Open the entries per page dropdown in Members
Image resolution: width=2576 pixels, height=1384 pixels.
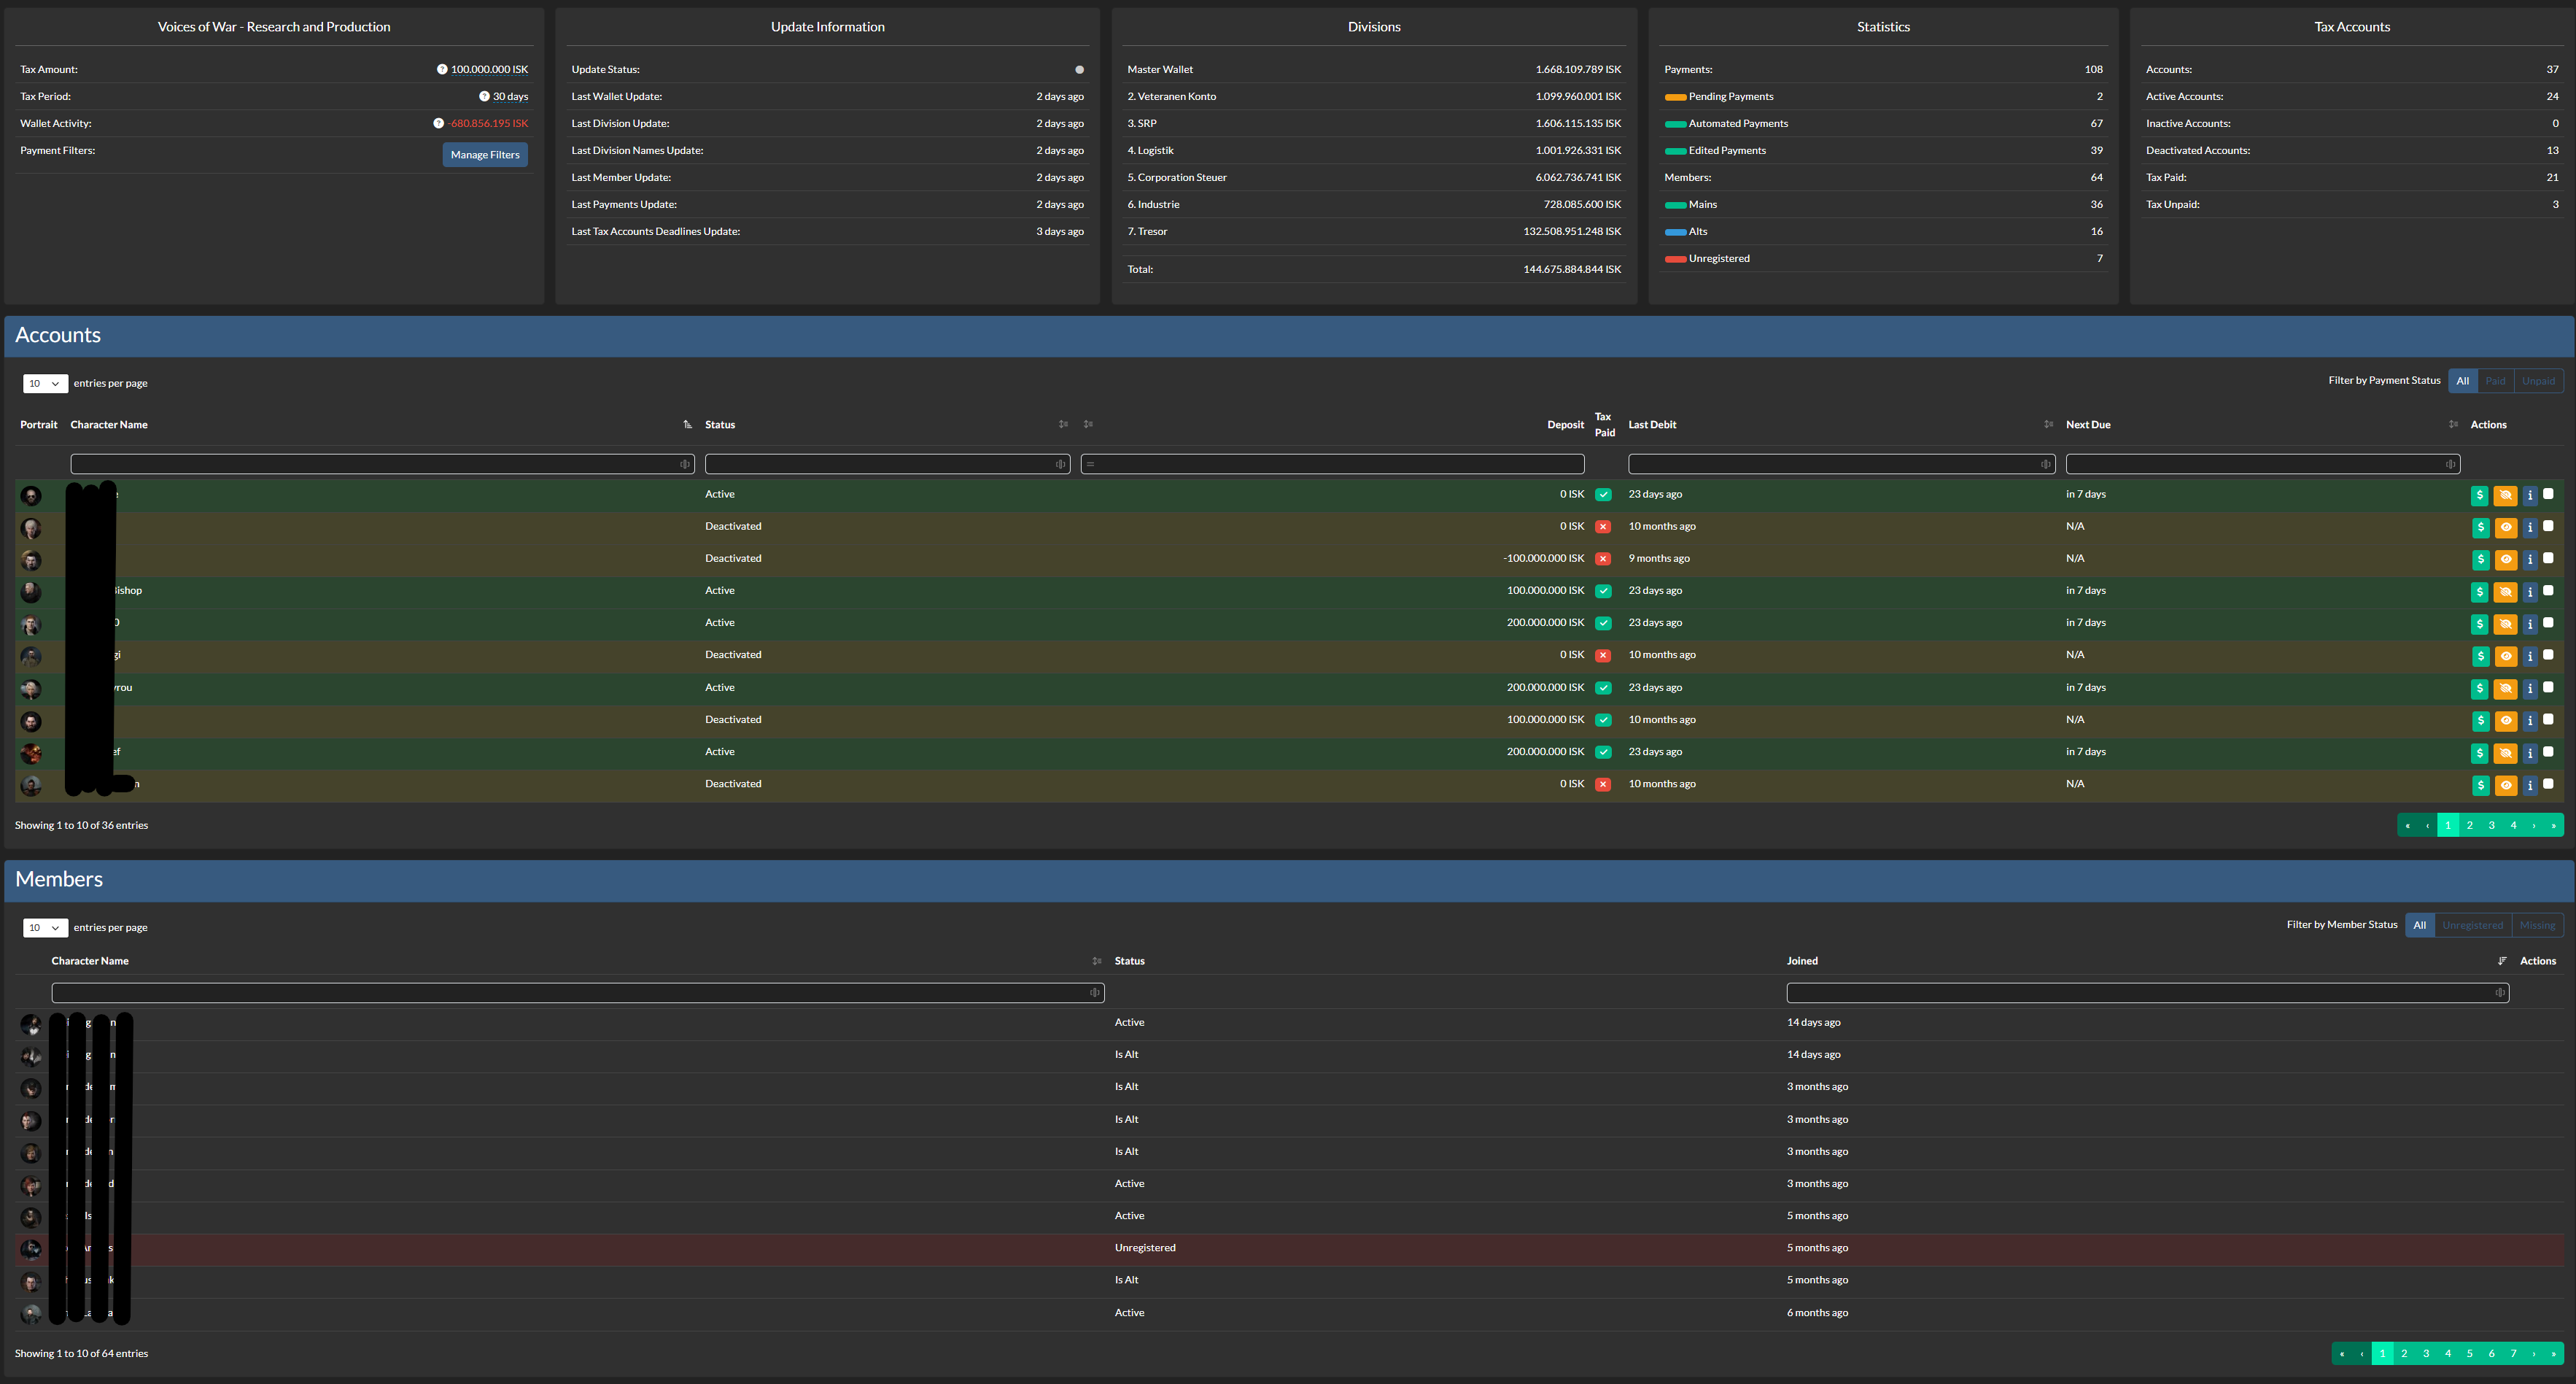click(x=45, y=927)
